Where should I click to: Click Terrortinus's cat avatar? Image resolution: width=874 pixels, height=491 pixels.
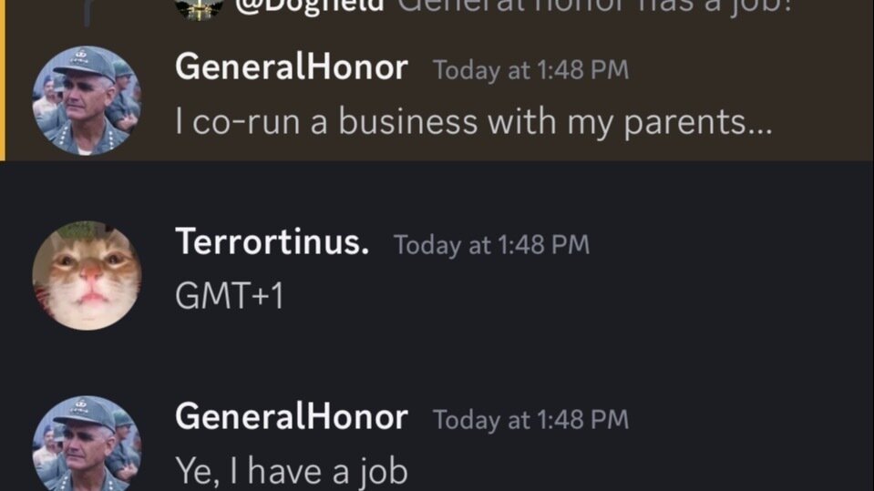click(x=87, y=275)
